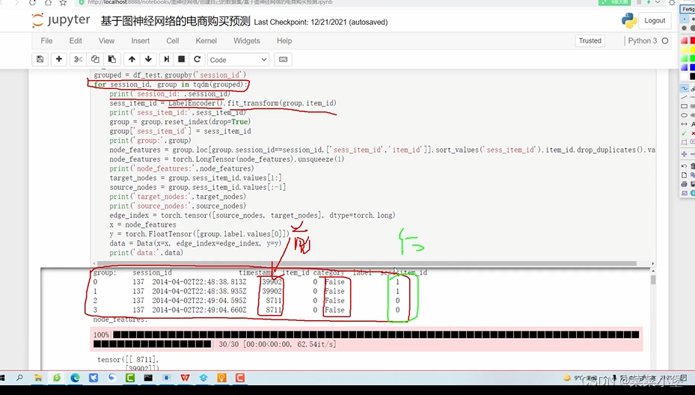
Task: Open WPS Office from the taskbar
Action: pyautogui.click(x=185, y=378)
